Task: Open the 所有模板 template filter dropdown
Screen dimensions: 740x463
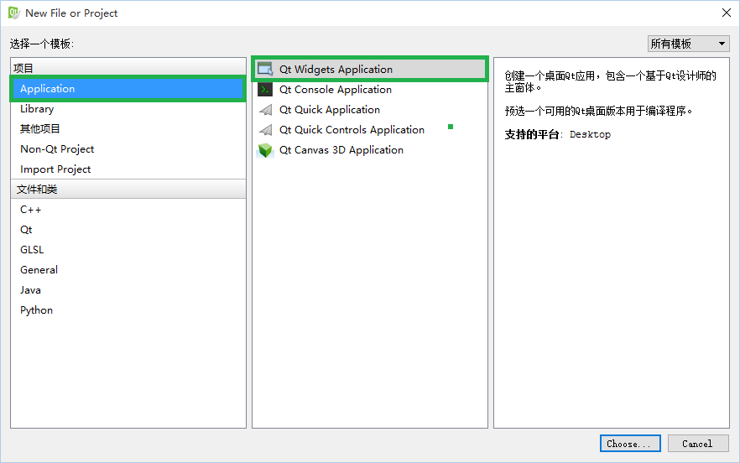Action: 688,44
